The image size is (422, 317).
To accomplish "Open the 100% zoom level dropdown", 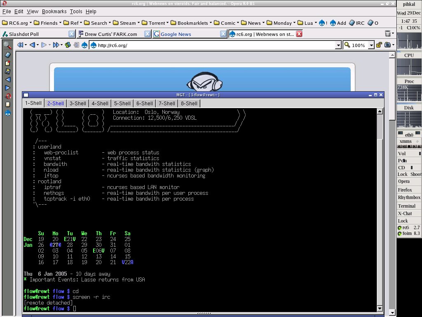I will pos(371,45).
